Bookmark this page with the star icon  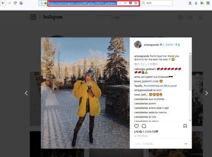(136, 3)
